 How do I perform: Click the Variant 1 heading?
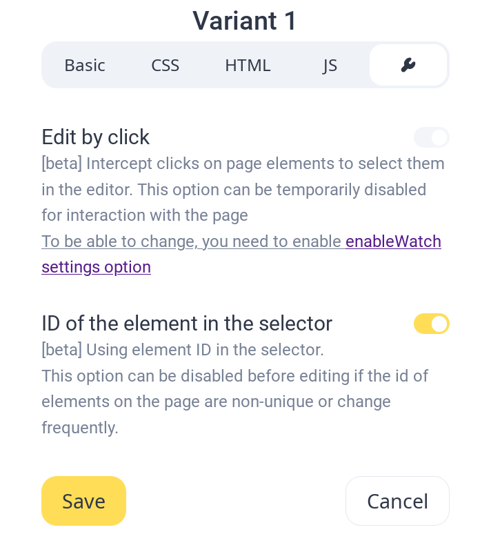tap(245, 21)
